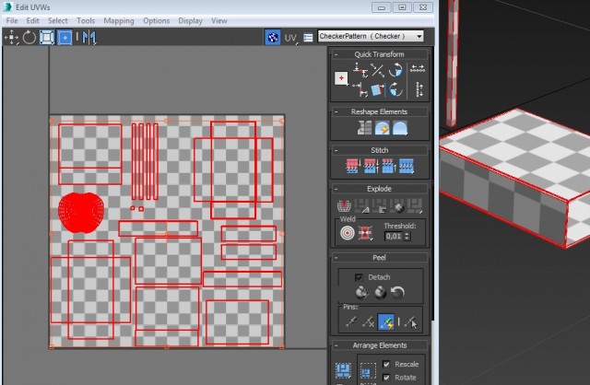The width and height of the screenshot is (590, 385).
Task: Click Flatten by material ID icon
Action: (x=397, y=205)
